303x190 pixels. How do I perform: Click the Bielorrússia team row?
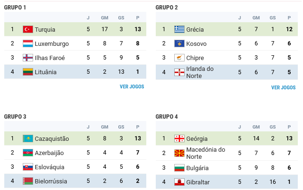pyautogui.click(x=75, y=181)
